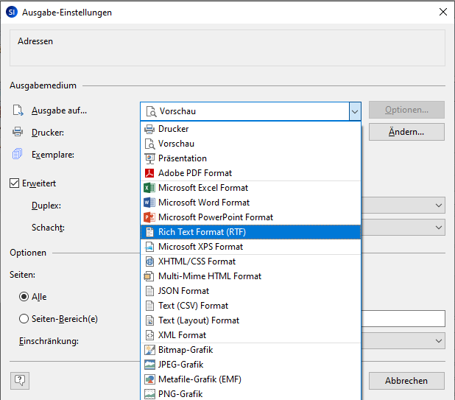
Task: Expand the Schacht dropdown
Action: click(439, 228)
